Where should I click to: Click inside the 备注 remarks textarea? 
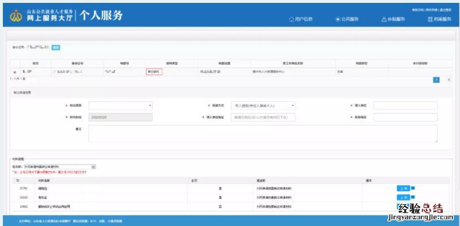click(x=263, y=134)
